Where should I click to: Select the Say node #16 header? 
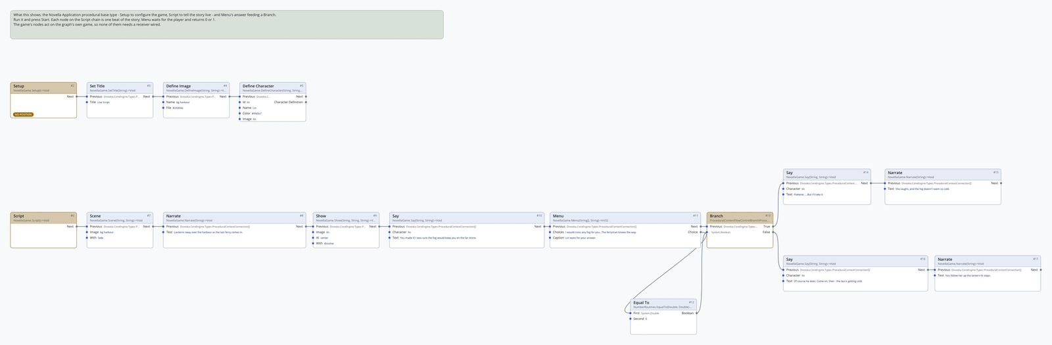[855, 261]
